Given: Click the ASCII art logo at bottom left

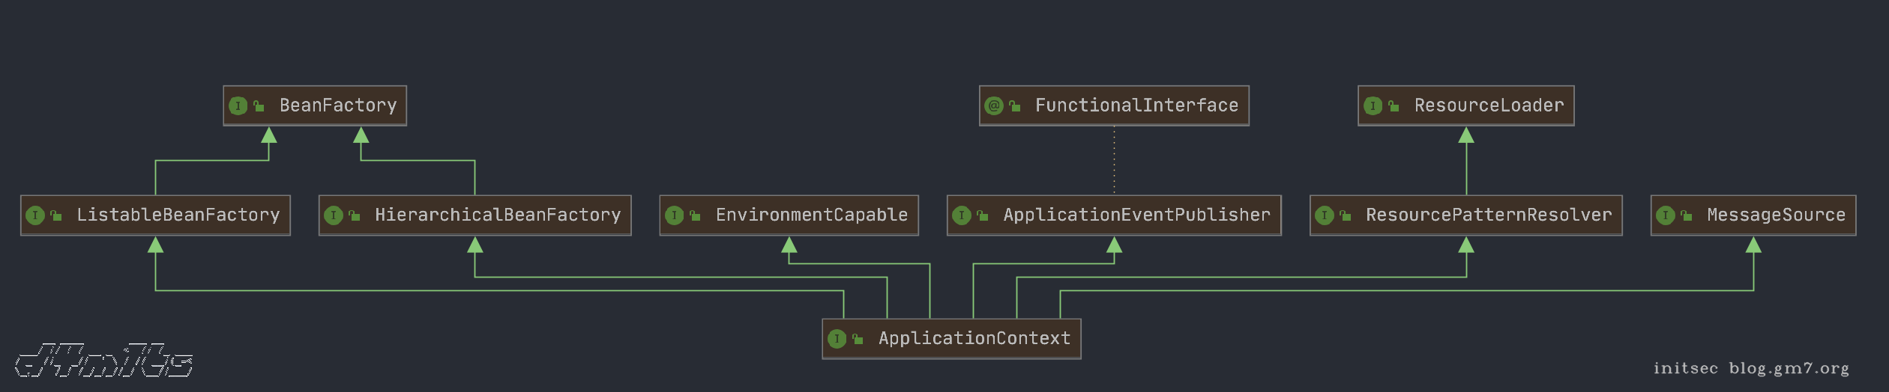Looking at the screenshot, I should click(103, 361).
